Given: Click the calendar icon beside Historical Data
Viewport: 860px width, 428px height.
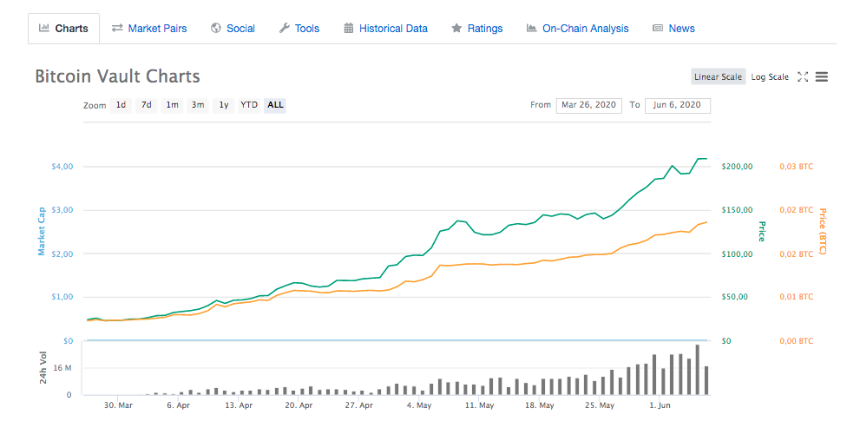Looking at the screenshot, I should pos(348,28).
